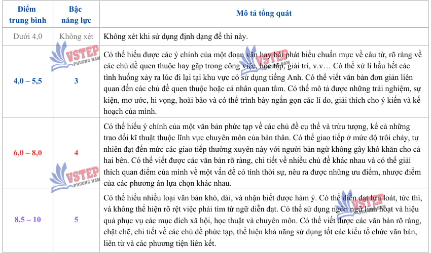
Task: Click the blue level number 3
Action: [76, 81]
